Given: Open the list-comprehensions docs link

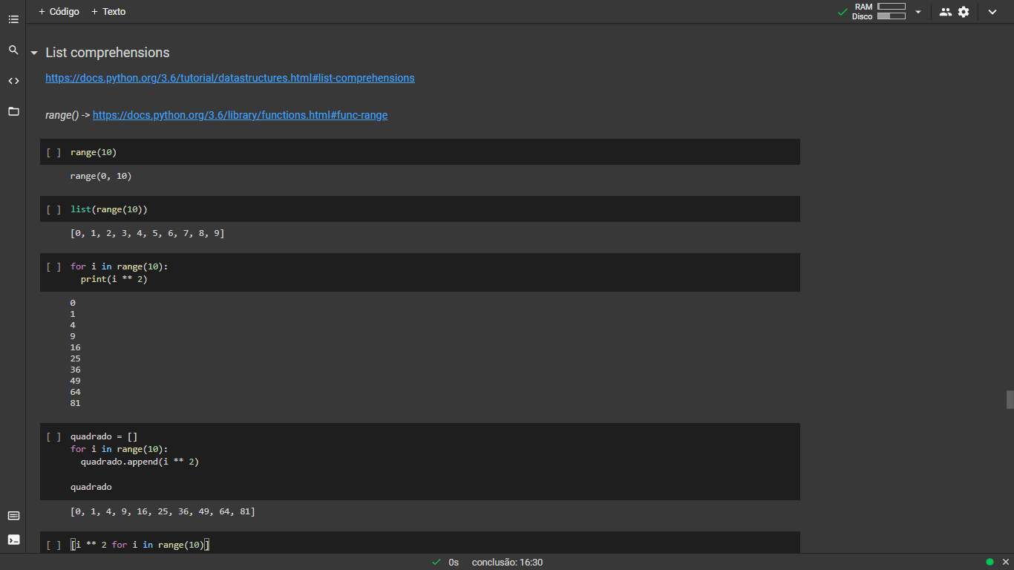Looking at the screenshot, I should (230, 78).
